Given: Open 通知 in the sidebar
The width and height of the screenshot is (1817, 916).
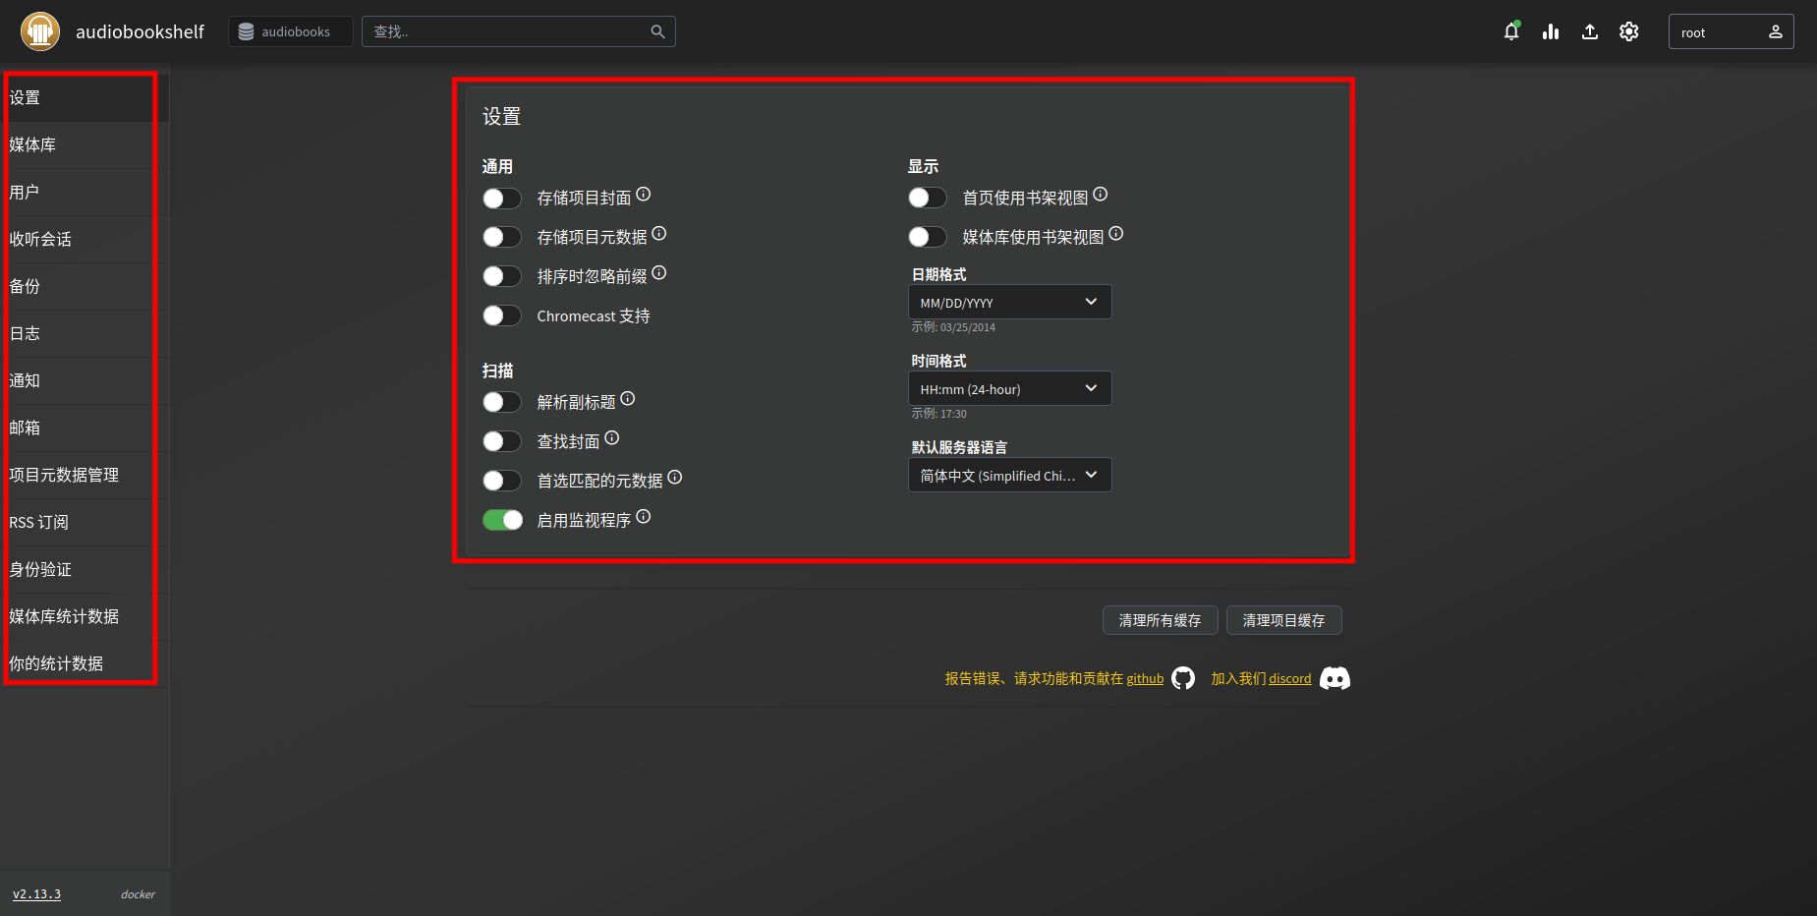Looking at the screenshot, I should [85, 380].
